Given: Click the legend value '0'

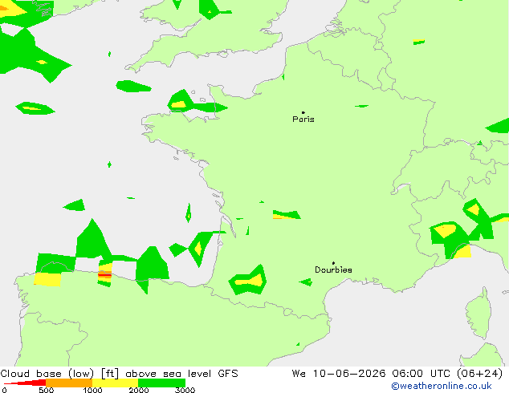Looking at the screenshot, I should [4, 390].
